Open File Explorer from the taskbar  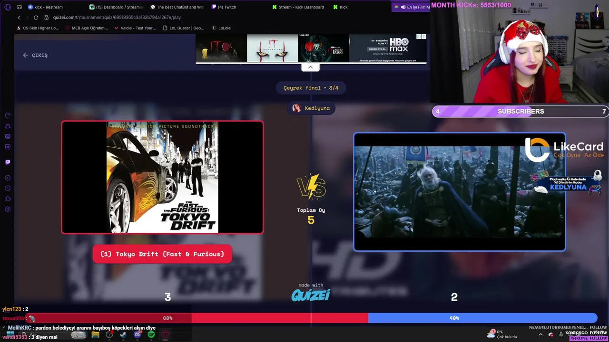point(95,335)
